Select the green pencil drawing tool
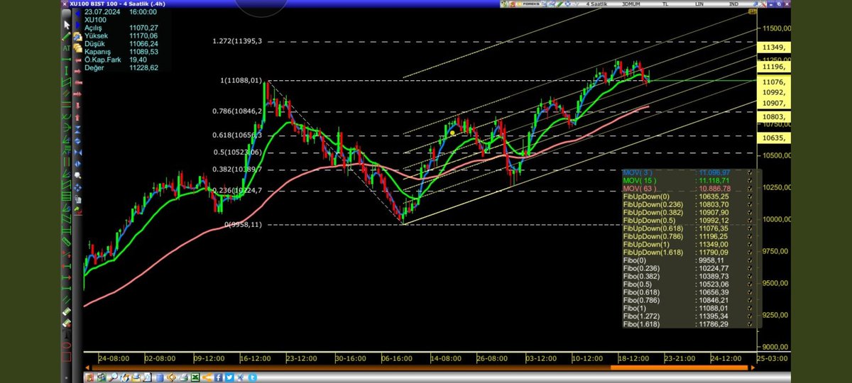The width and height of the screenshot is (852, 383). [x=67, y=36]
